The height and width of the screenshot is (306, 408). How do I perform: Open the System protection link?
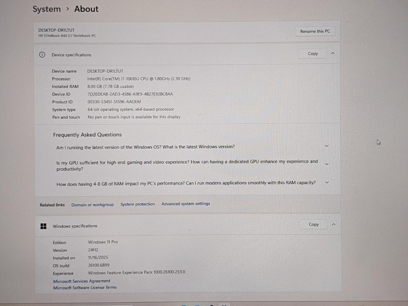(x=137, y=204)
